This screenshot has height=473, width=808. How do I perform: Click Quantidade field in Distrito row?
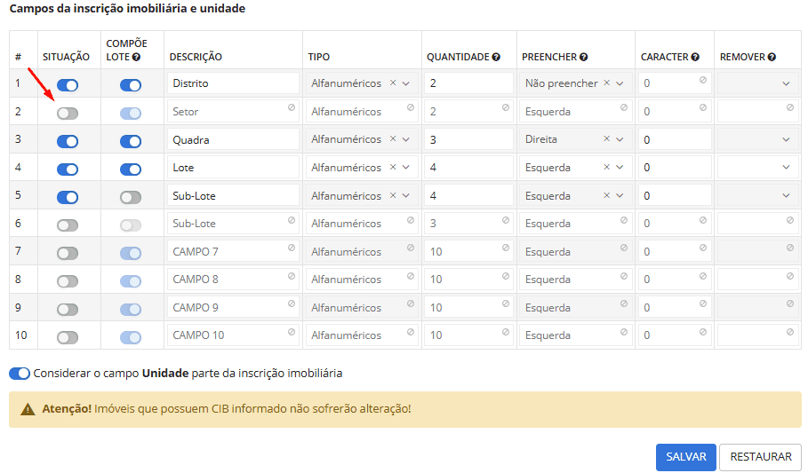click(x=468, y=83)
